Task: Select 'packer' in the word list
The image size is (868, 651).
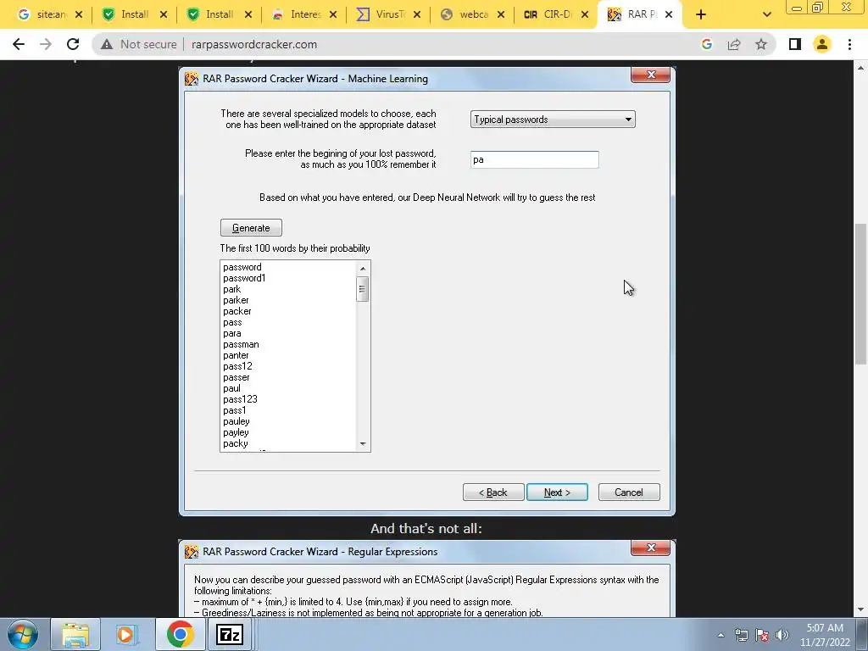Action: pyautogui.click(x=237, y=311)
